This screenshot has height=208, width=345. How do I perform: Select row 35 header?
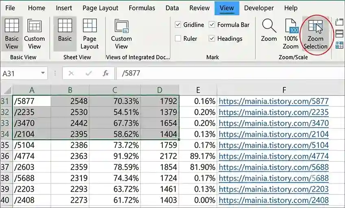coord(6,145)
